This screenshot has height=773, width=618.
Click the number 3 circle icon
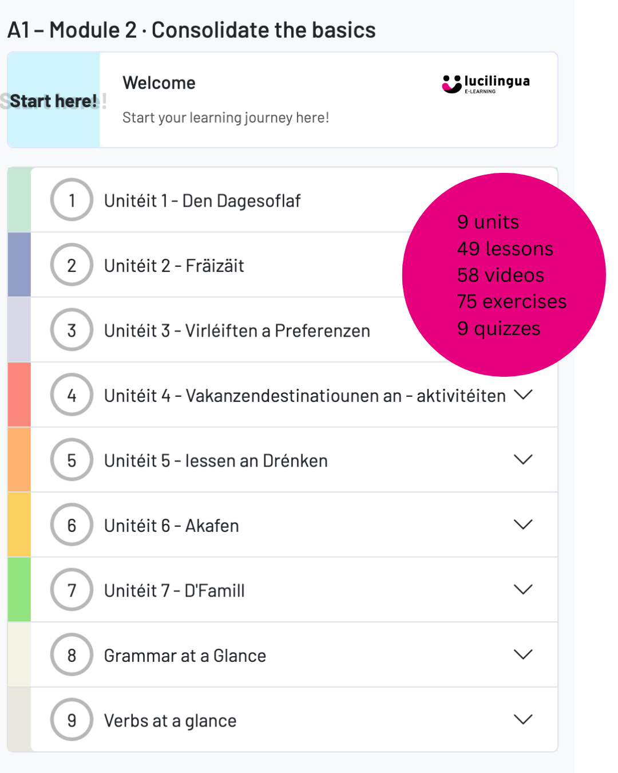click(72, 330)
